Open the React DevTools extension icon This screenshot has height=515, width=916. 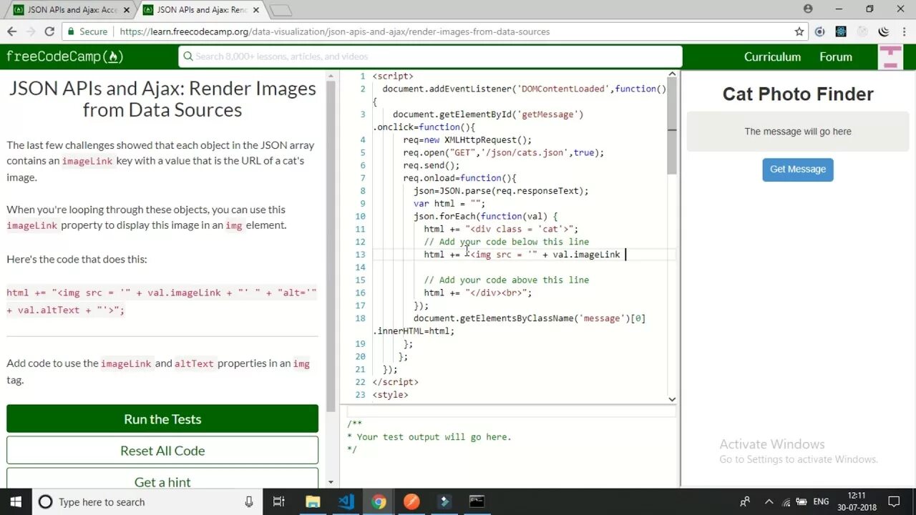[841, 31]
